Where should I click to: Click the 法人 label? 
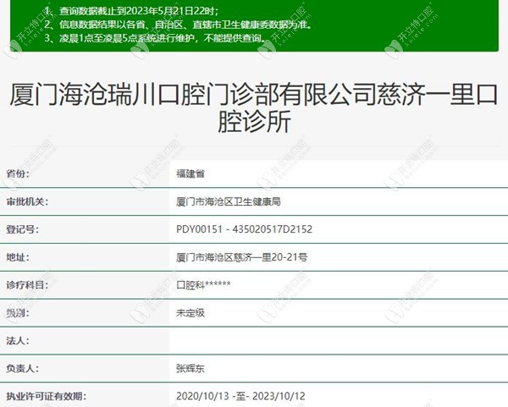pos(18,341)
